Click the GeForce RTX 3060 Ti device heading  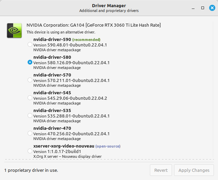pyautogui.click(x=94, y=25)
